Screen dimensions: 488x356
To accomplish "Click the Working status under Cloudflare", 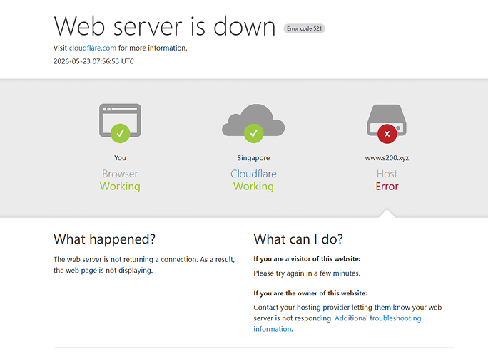I will (253, 187).
